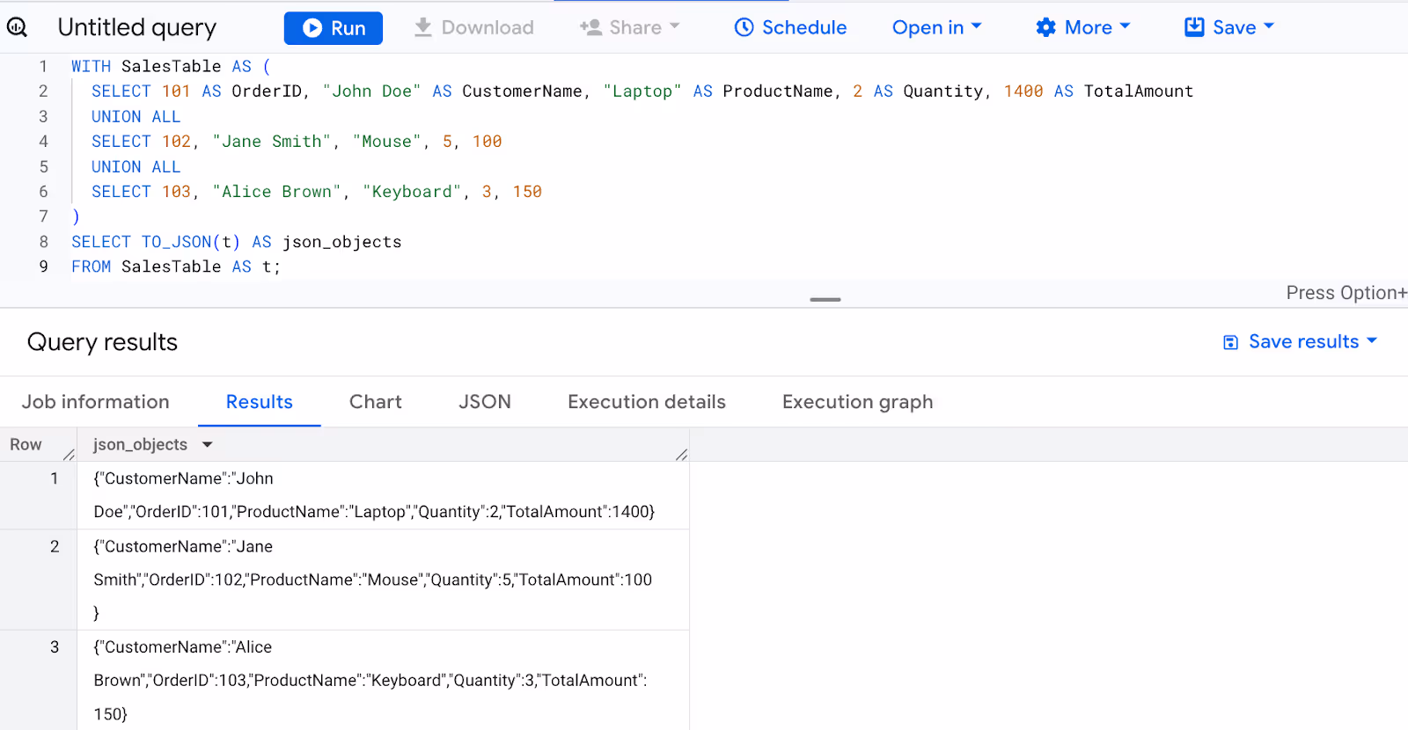The height and width of the screenshot is (730, 1408).
Task: Click the Save floppy disk icon
Action: pyautogui.click(x=1194, y=27)
